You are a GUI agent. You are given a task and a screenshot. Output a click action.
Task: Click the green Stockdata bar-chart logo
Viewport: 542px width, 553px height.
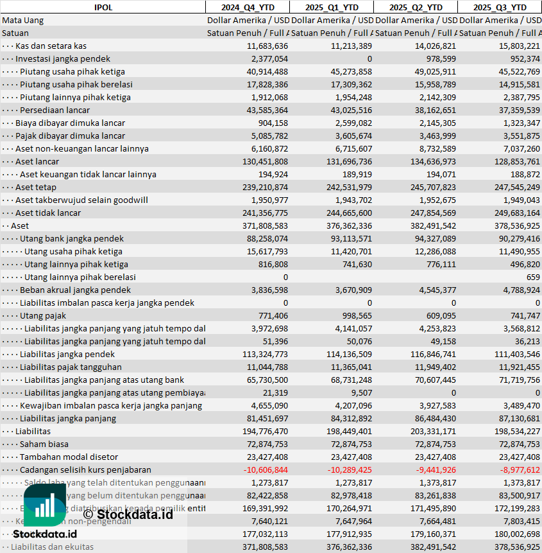click(x=45, y=505)
